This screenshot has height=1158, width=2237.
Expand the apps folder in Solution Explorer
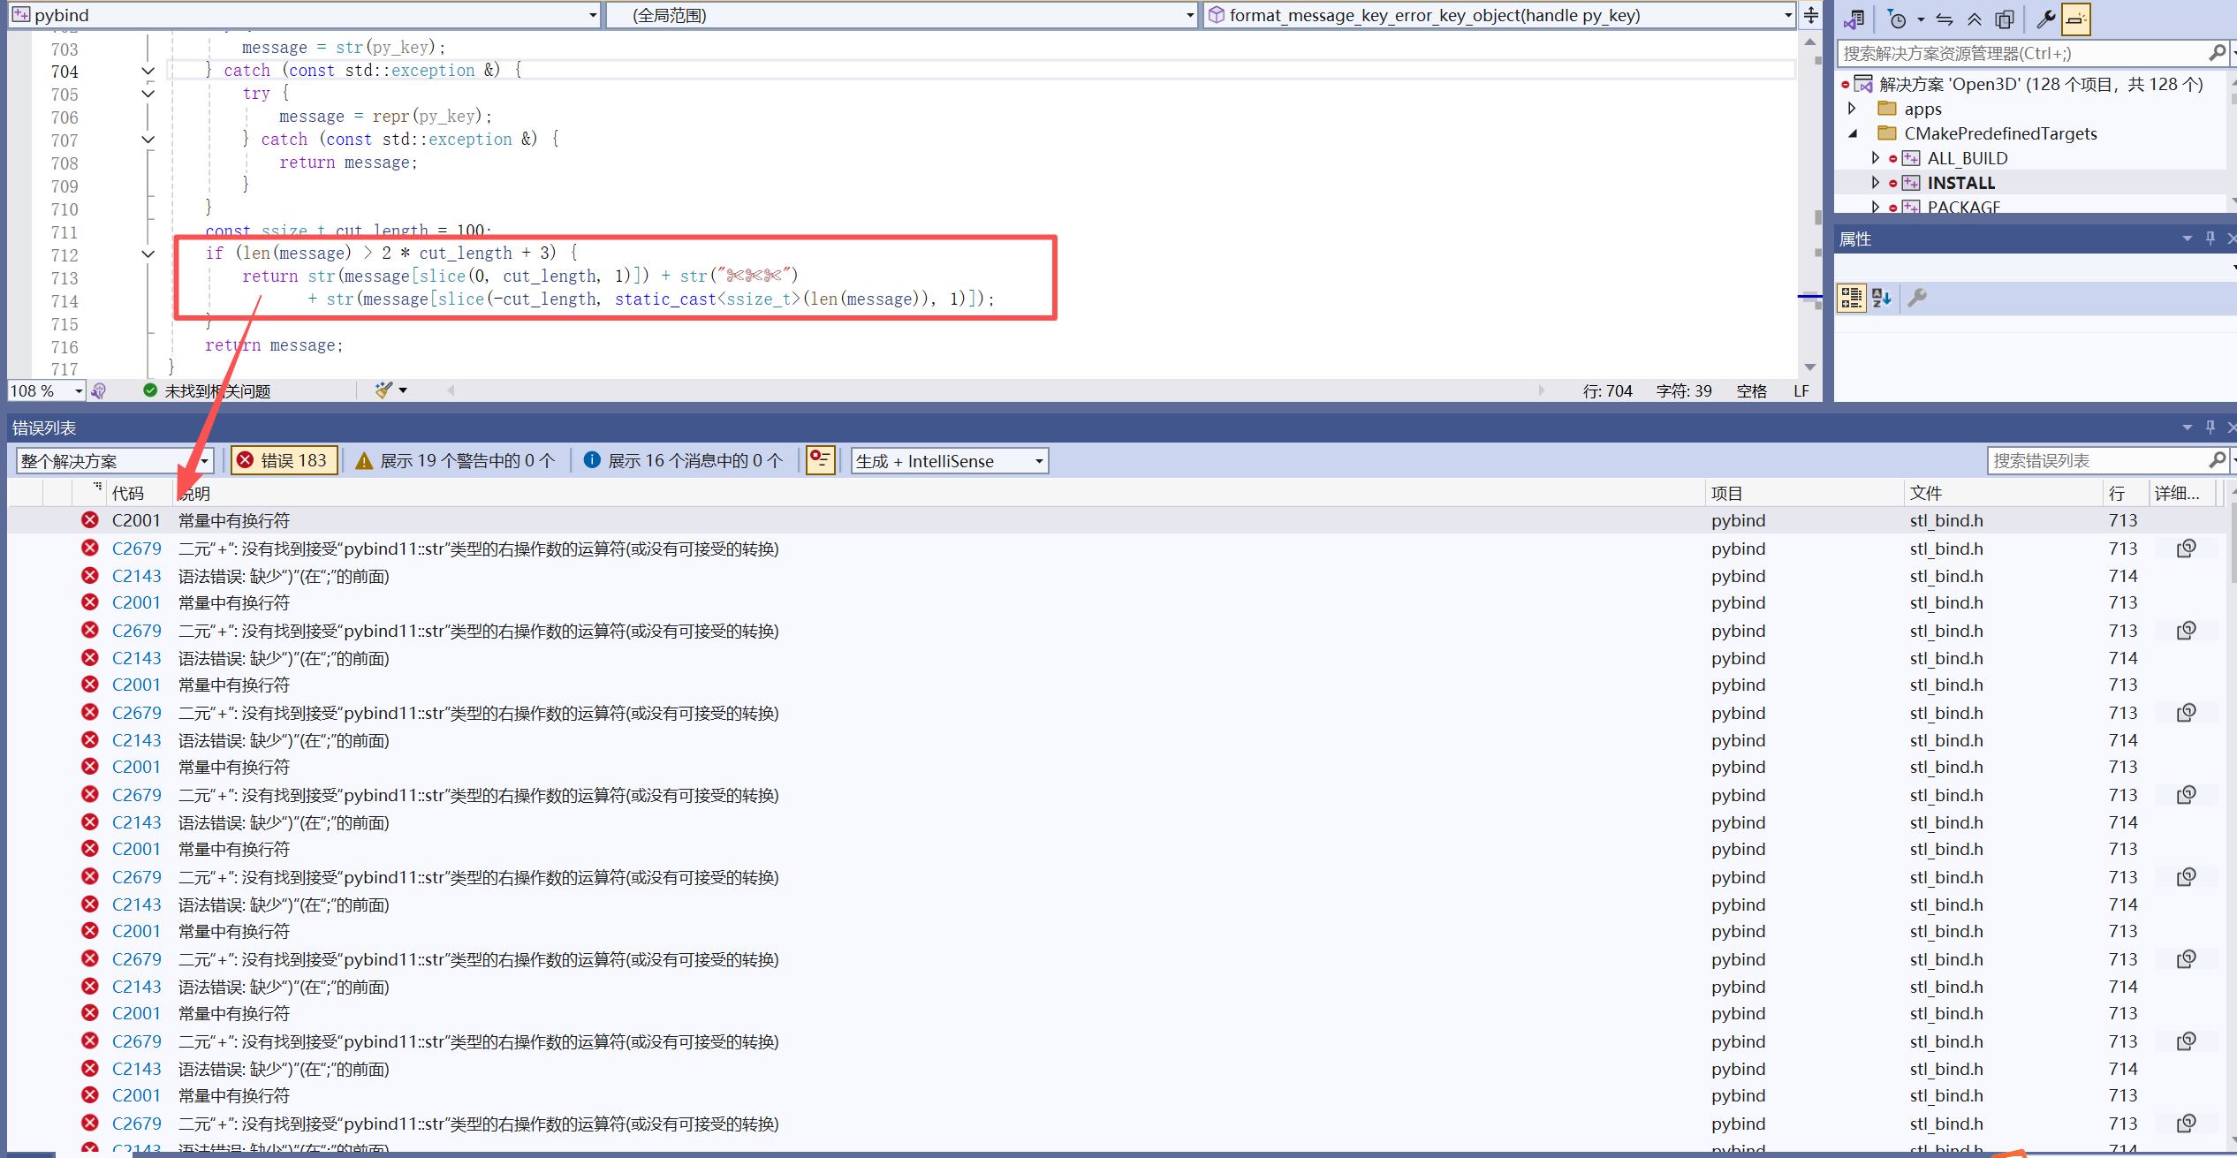coord(1852,109)
